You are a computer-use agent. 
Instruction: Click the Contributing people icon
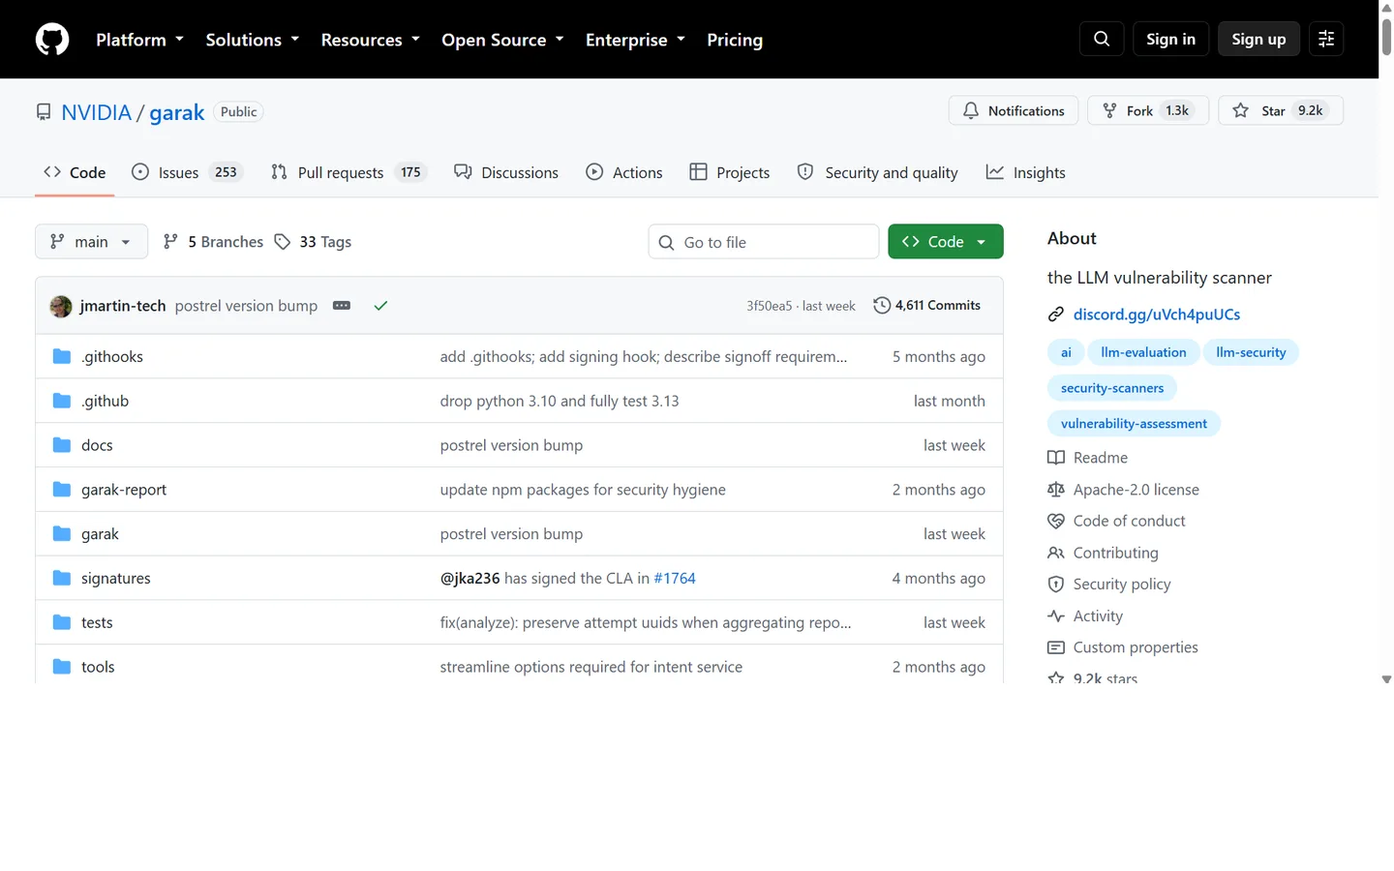coord(1056,553)
